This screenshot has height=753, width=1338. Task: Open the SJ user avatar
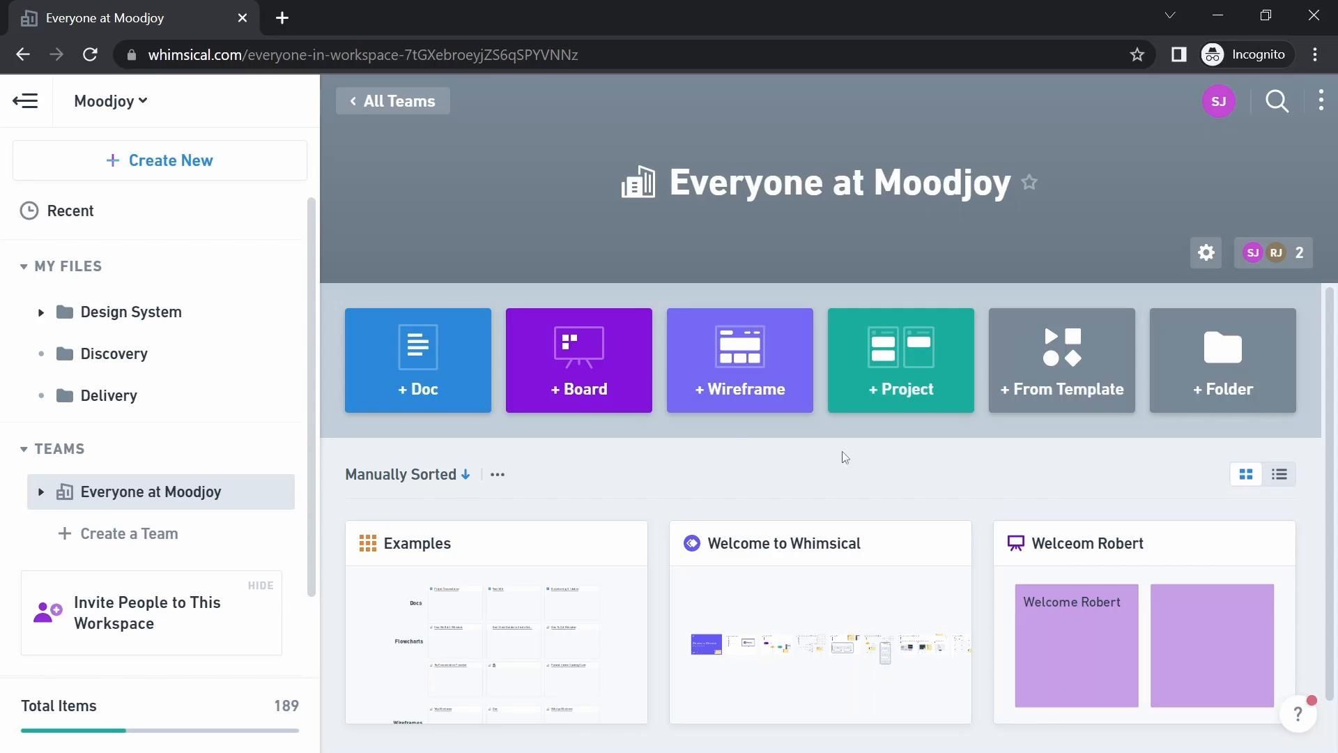(1218, 101)
